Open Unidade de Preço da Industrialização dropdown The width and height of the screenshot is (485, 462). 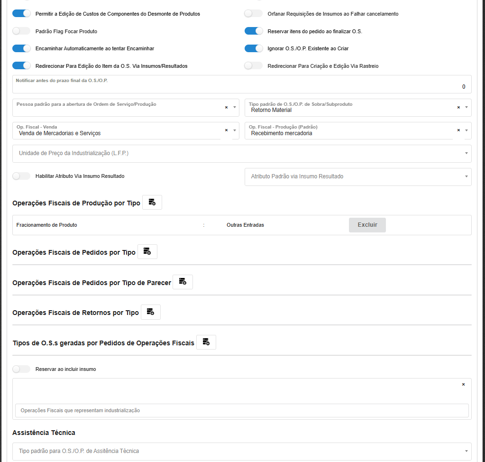[x=242, y=154]
